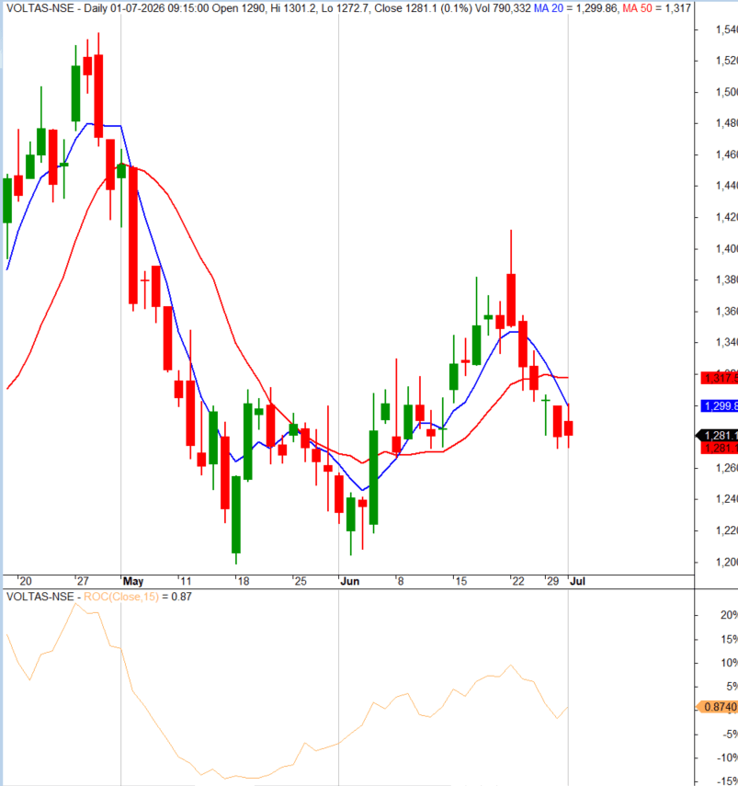Click the MA 20 label in chart header
This screenshot has height=786, width=738.
[x=548, y=8]
